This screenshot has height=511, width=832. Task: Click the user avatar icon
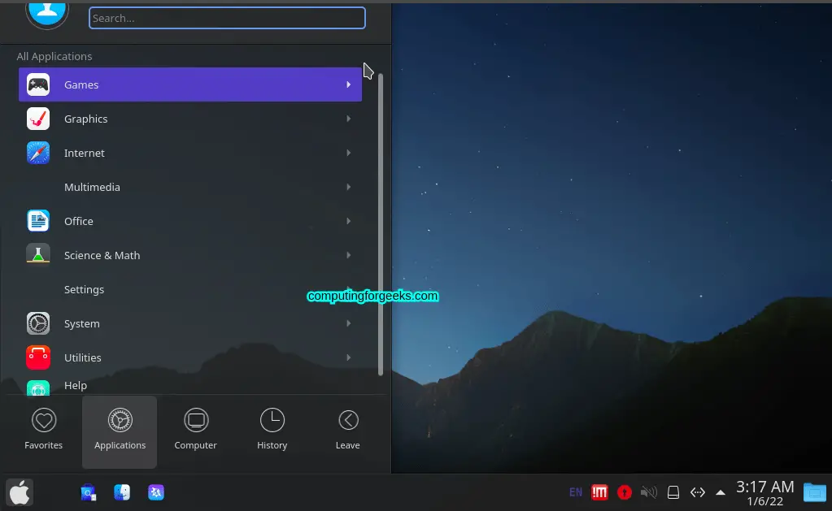pyautogui.click(x=47, y=13)
